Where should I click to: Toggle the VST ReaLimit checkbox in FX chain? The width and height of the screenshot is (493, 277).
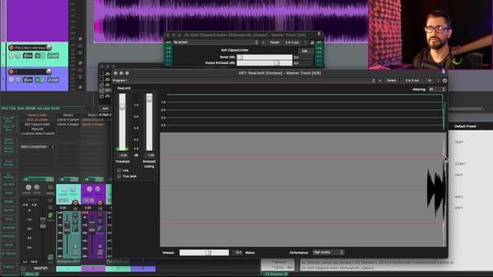pyautogui.click(x=102, y=91)
